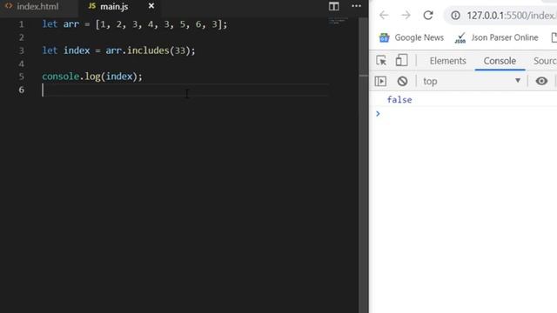This screenshot has width=557, height=313.
Task: Toggle the device toolbar in DevTools
Action: pyautogui.click(x=401, y=61)
